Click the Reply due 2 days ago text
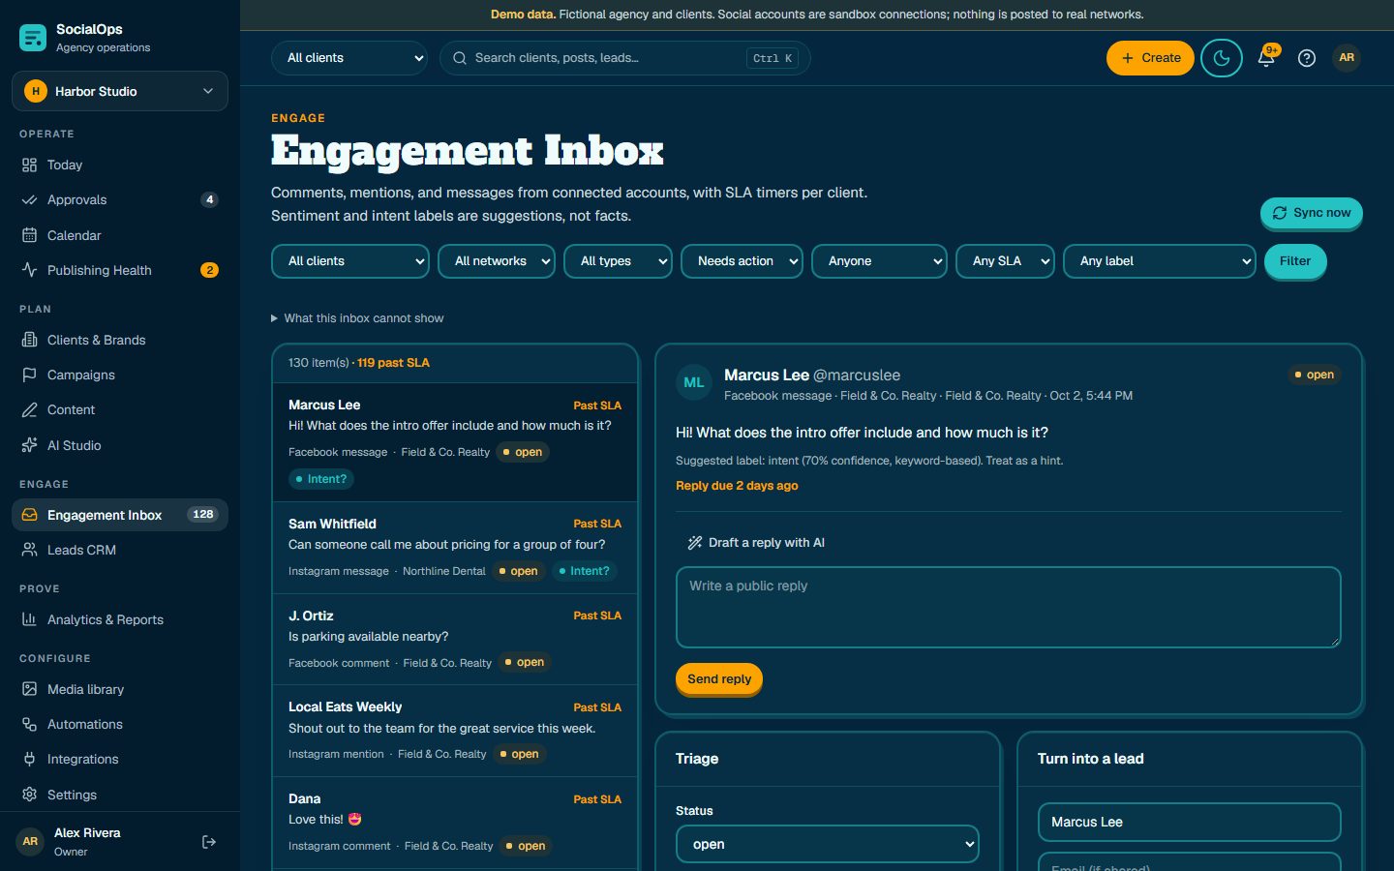1394x871 pixels. 737,486
